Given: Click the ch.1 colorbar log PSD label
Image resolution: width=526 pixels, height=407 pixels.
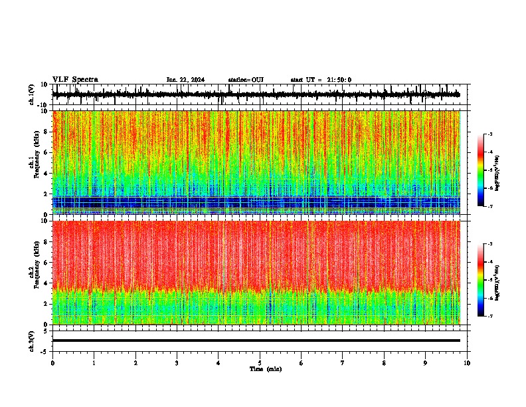Looking at the screenshot, I should pyautogui.click(x=497, y=174).
